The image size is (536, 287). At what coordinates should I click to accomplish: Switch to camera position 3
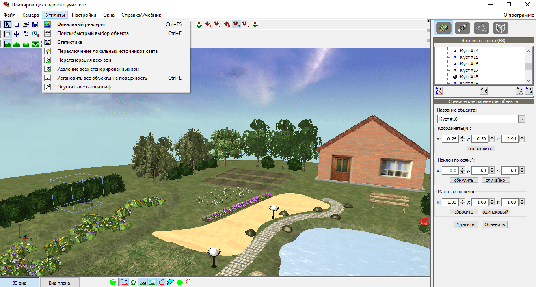coord(227,24)
